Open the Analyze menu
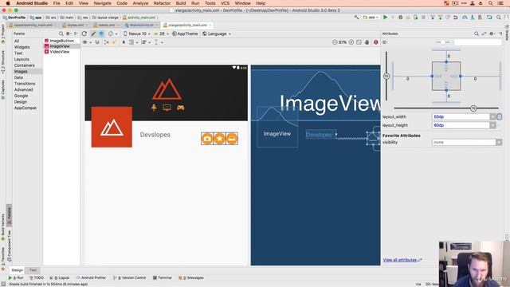Viewport: 510px width, 287px height. pyautogui.click(x=140, y=3)
